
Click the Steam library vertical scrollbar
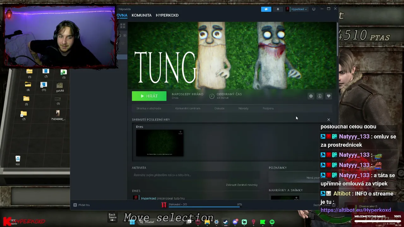[x=338, y=39]
